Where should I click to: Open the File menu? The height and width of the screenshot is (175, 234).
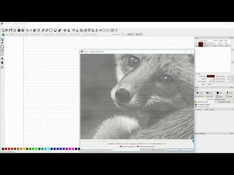[2, 27]
